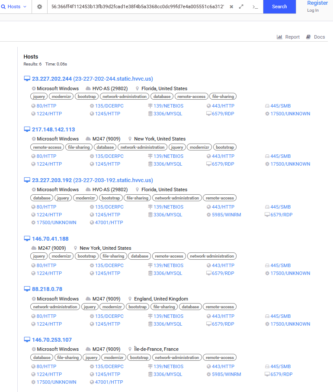Open the Hosts search type dropdown
This screenshot has width=333, height=392.
pyautogui.click(x=16, y=7)
